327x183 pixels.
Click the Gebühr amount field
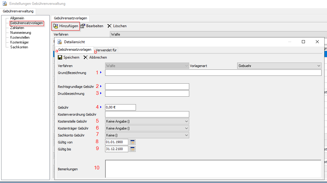pyautogui.click(x=120, y=107)
